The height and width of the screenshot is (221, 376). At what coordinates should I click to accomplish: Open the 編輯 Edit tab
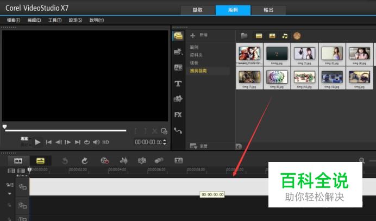click(233, 10)
